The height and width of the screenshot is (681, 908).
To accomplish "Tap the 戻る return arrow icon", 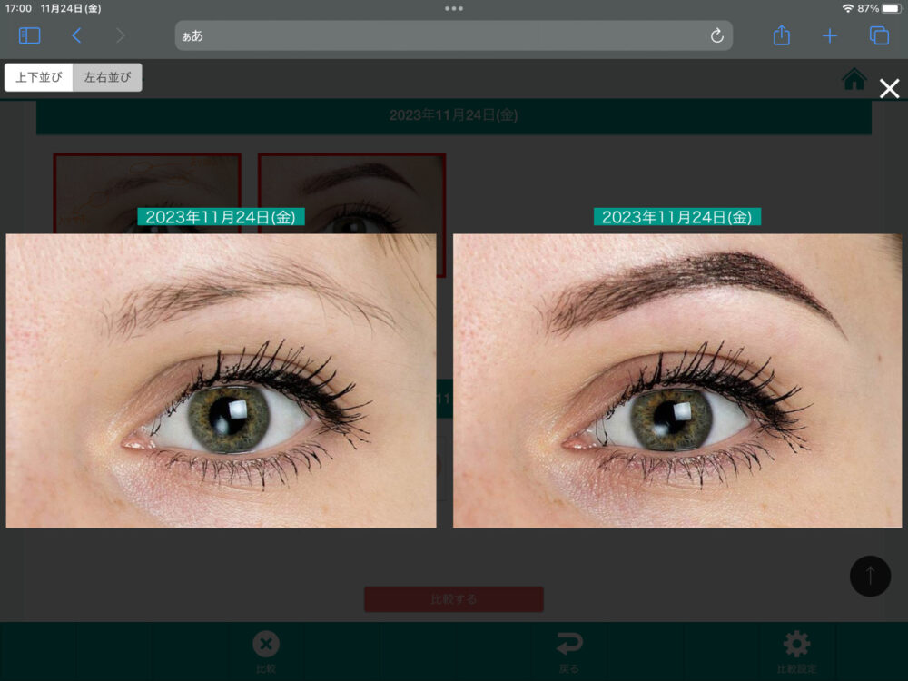I will [x=569, y=645].
